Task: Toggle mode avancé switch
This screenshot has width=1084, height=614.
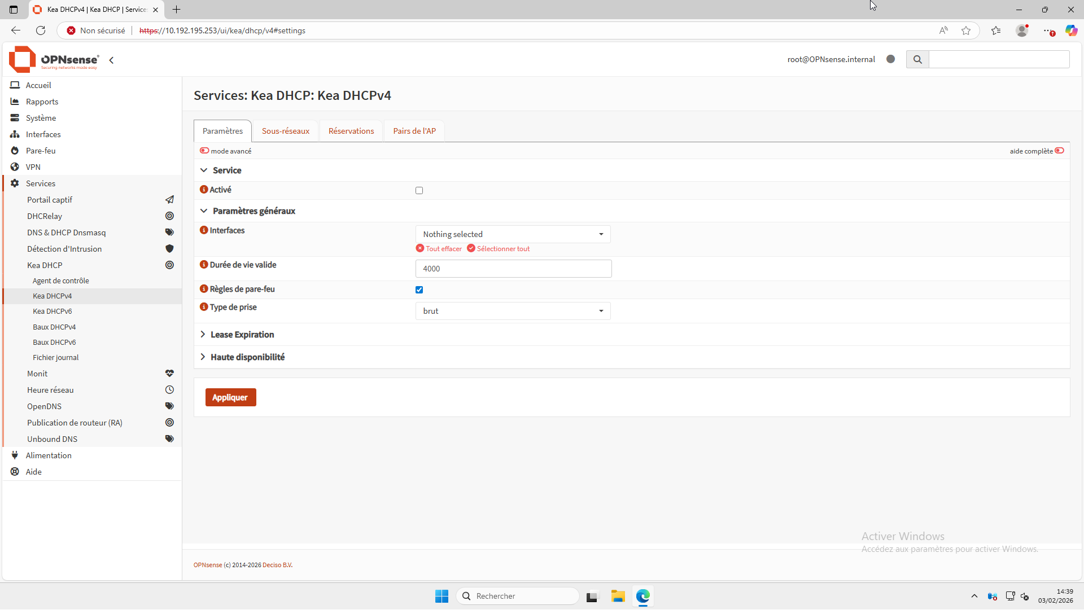Action: [x=204, y=151]
